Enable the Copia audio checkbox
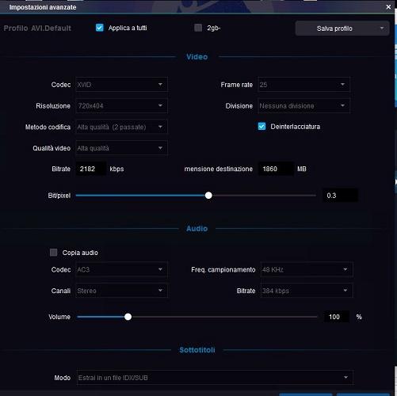 pos(54,253)
